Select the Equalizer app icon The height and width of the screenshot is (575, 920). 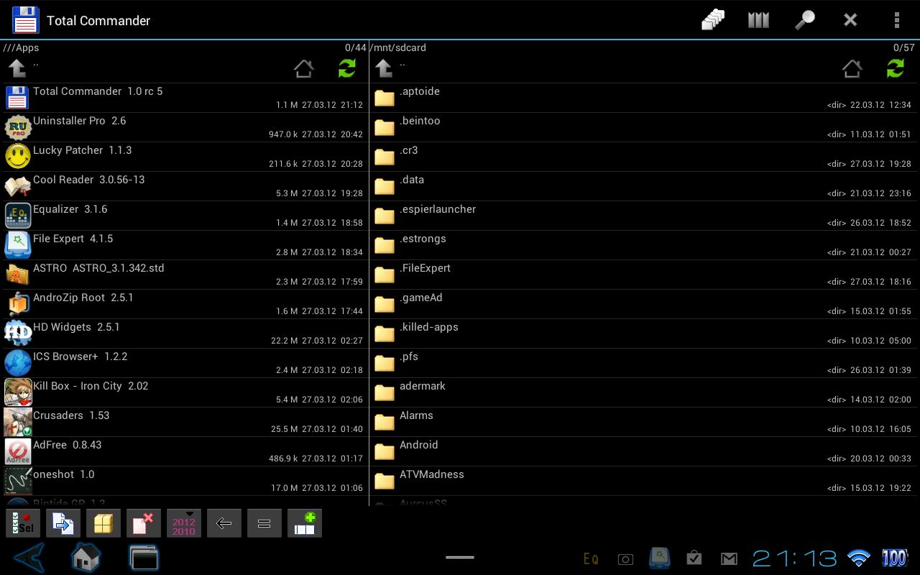[18, 216]
